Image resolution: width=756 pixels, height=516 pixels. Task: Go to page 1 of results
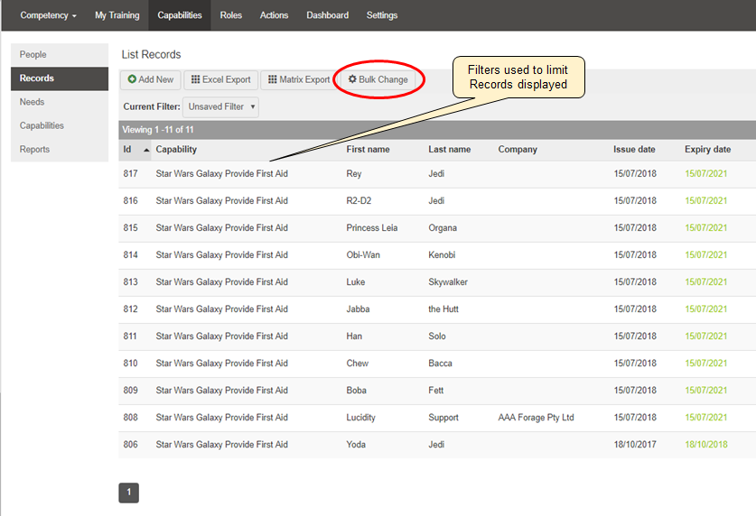[128, 493]
